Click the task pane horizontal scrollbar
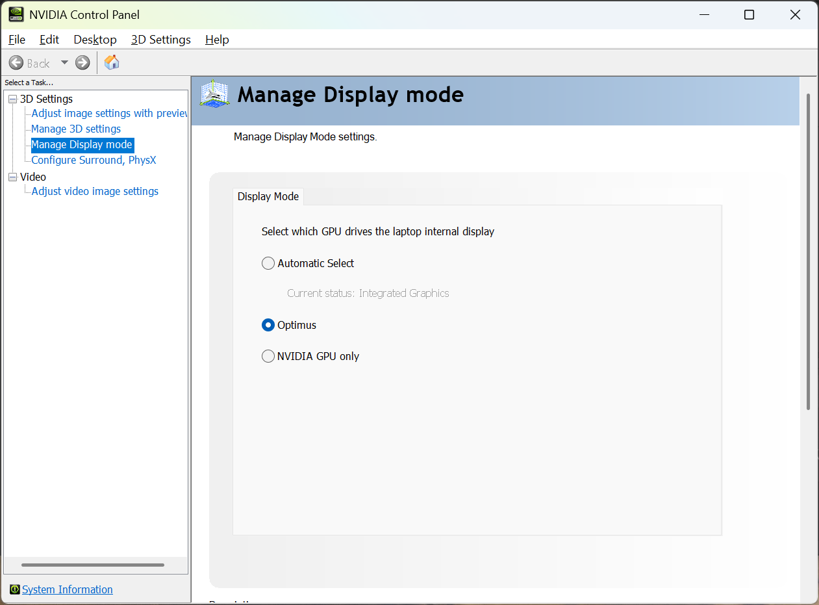819x605 pixels. pos(93,565)
